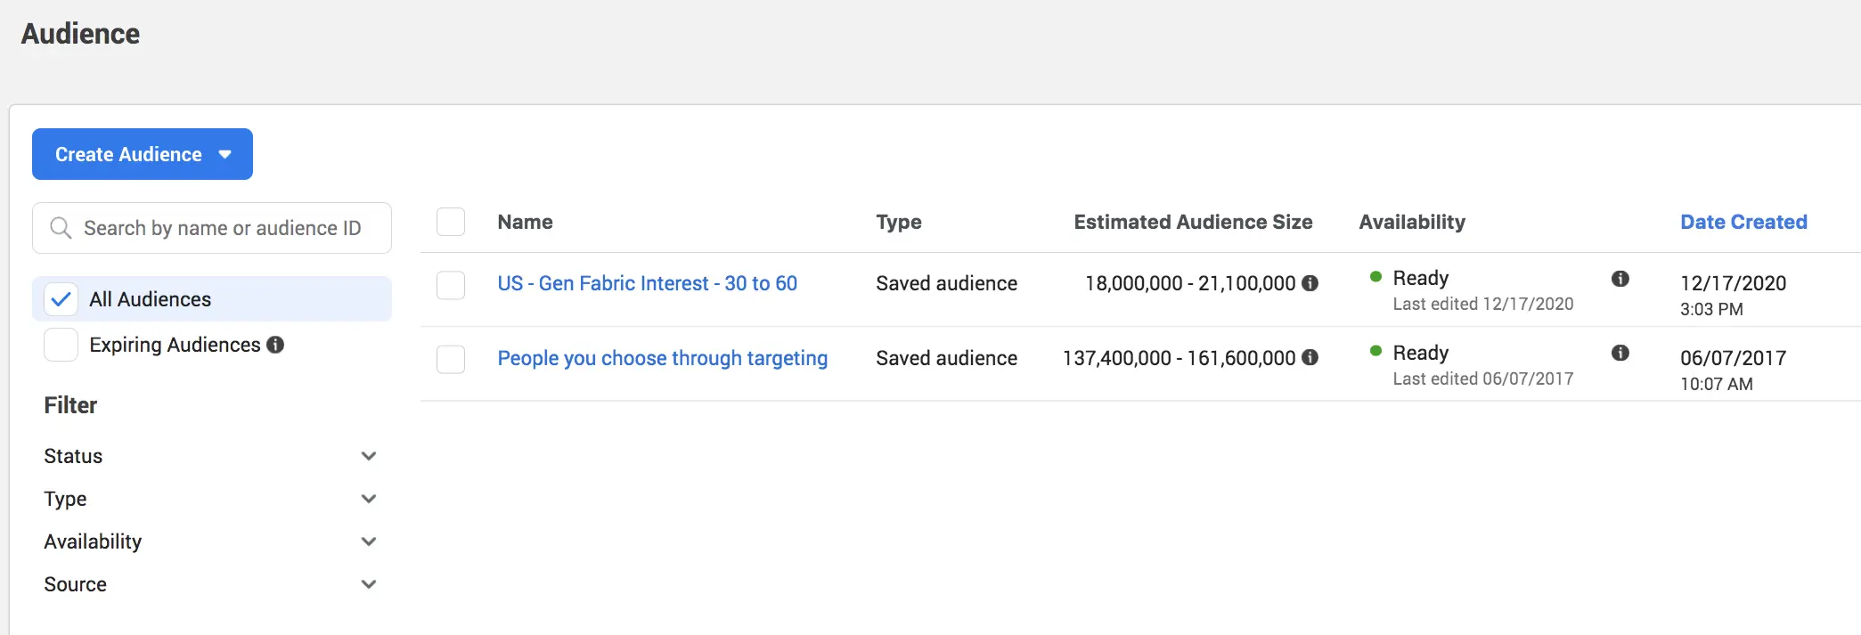Click the 10:07 AM timestamp

pos(1716,384)
